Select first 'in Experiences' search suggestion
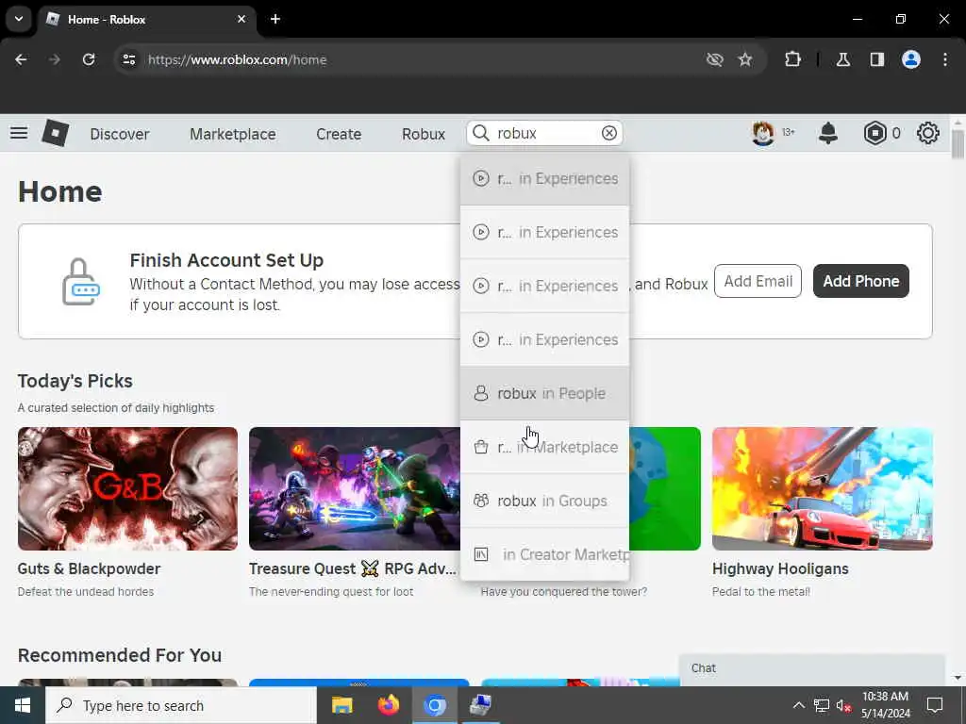 (x=544, y=178)
